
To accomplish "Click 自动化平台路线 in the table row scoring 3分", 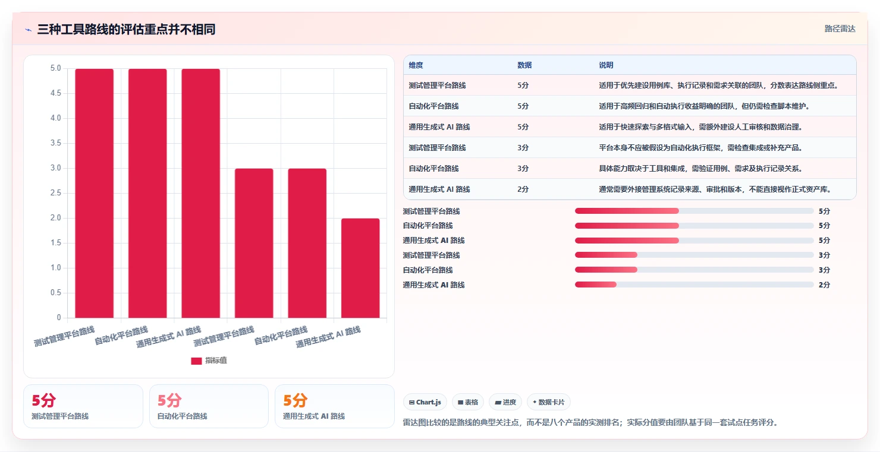I will point(433,169).
